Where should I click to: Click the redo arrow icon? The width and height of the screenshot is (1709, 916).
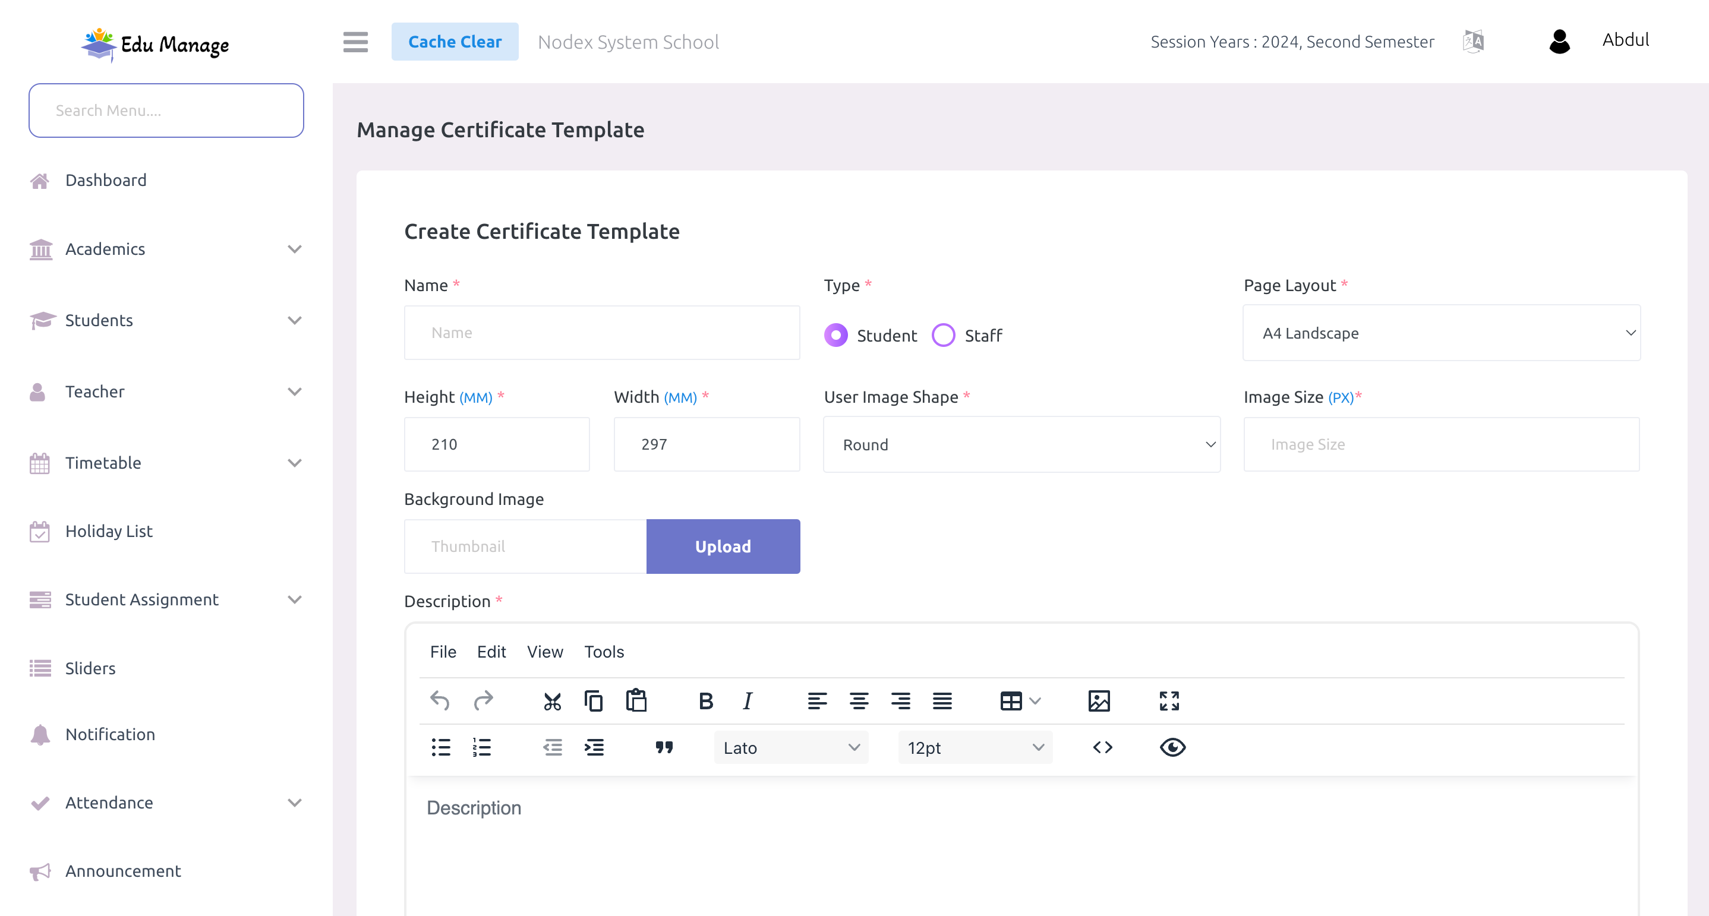pyautogui.click(x=483, y=702)
